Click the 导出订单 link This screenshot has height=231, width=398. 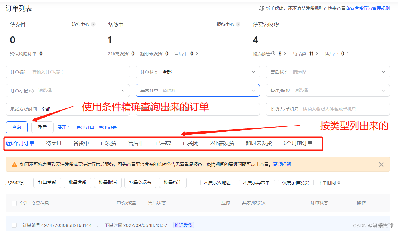click(x=85, y=128)
